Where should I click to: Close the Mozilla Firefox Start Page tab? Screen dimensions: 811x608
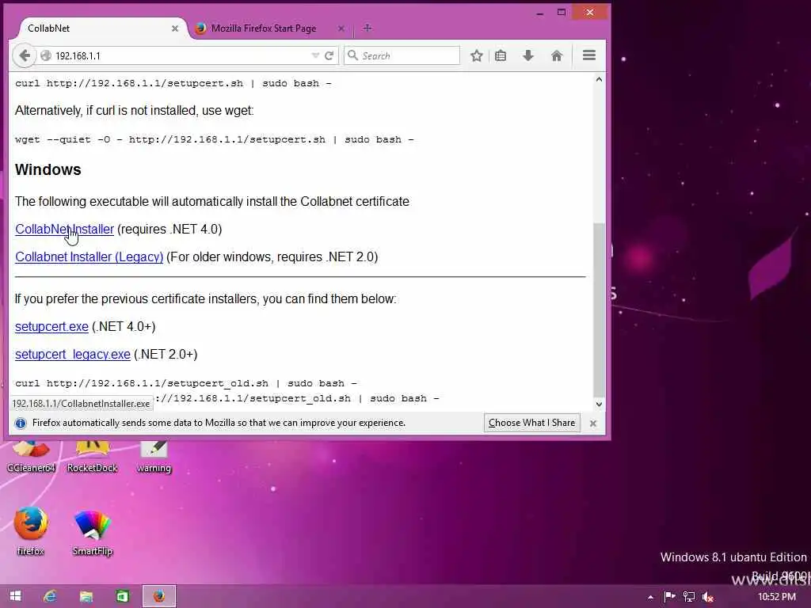tap(341, 28)
